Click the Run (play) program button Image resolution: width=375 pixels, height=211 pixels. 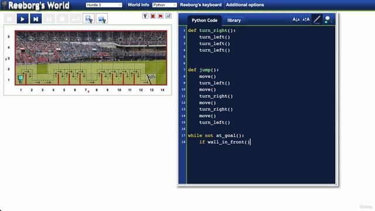coord(22,19)
